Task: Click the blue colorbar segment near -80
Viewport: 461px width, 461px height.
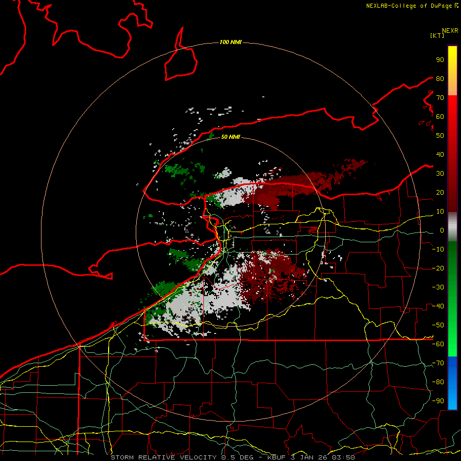Action: (452, 382)
